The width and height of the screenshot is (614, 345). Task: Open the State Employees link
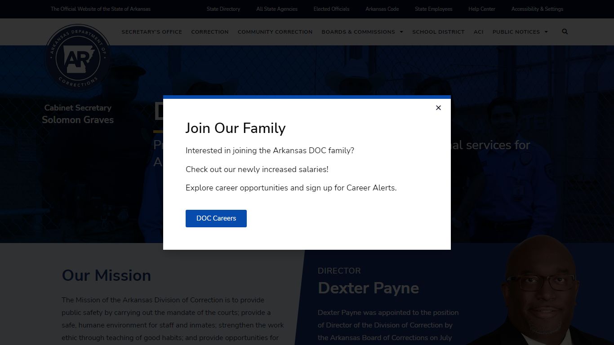pos(434,9)
